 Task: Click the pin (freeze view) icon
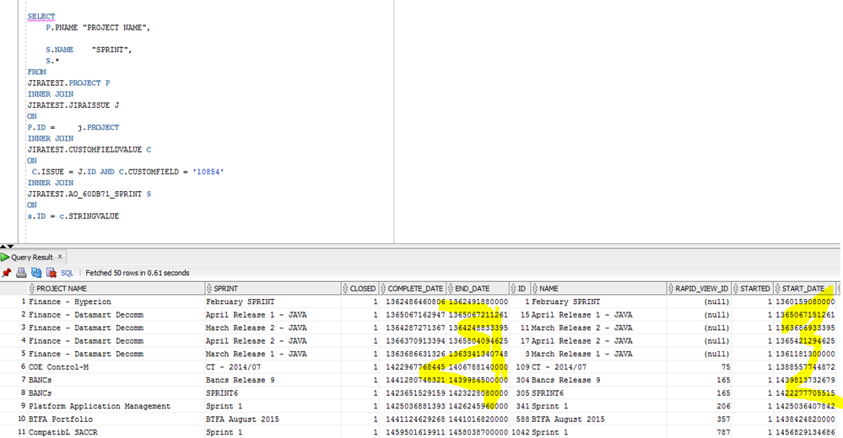(7, 273)
